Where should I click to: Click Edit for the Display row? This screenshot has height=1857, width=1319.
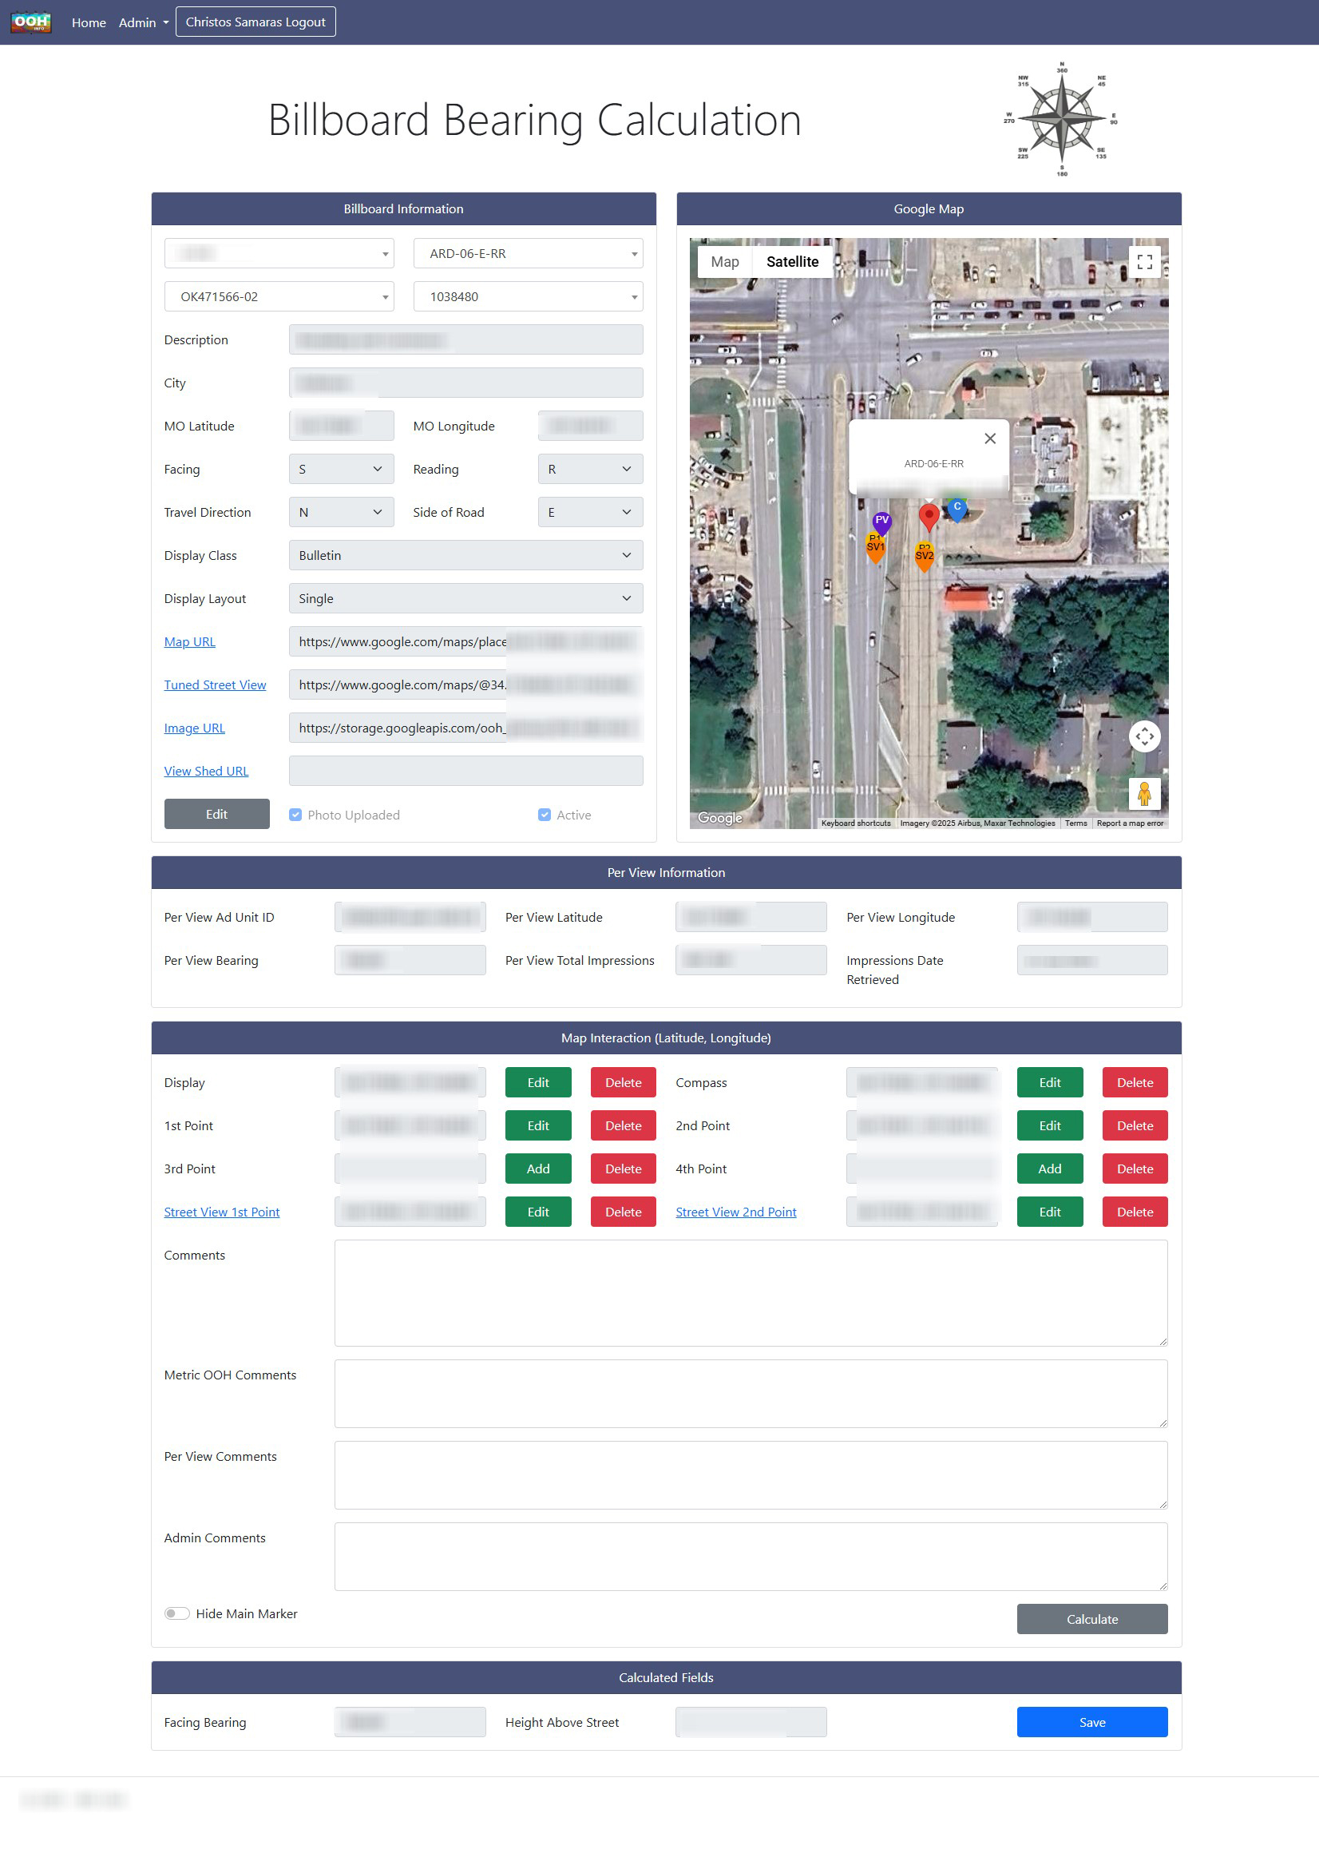click(537, 1082)
